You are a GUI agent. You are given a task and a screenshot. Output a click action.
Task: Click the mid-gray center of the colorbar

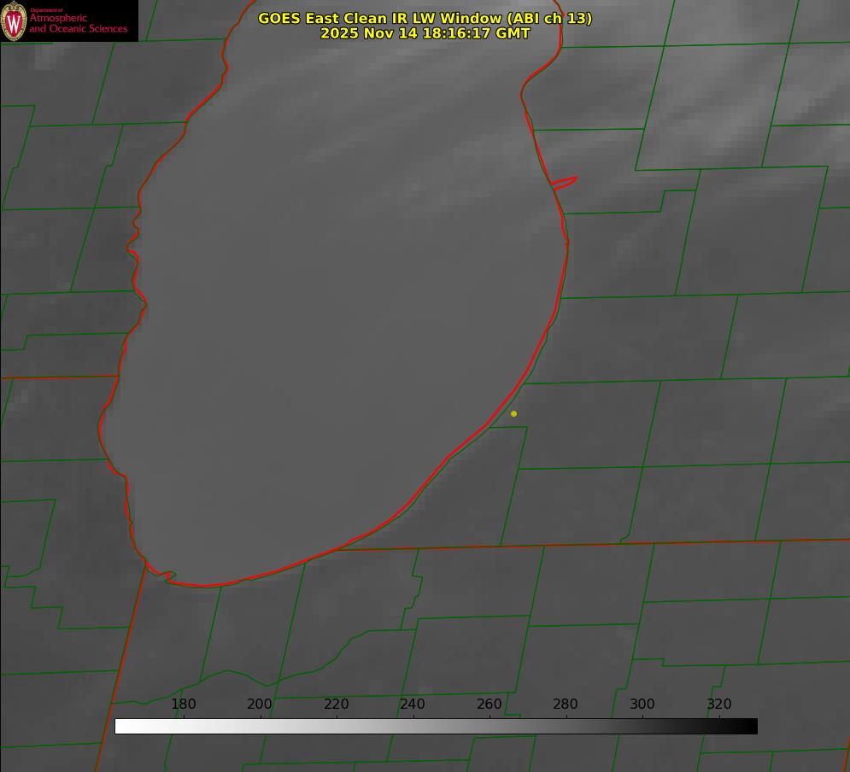436,726
